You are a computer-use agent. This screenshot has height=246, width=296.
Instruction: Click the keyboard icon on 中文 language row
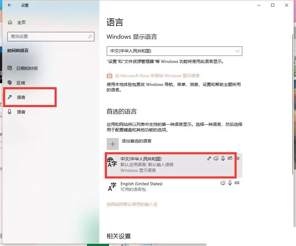238,158
